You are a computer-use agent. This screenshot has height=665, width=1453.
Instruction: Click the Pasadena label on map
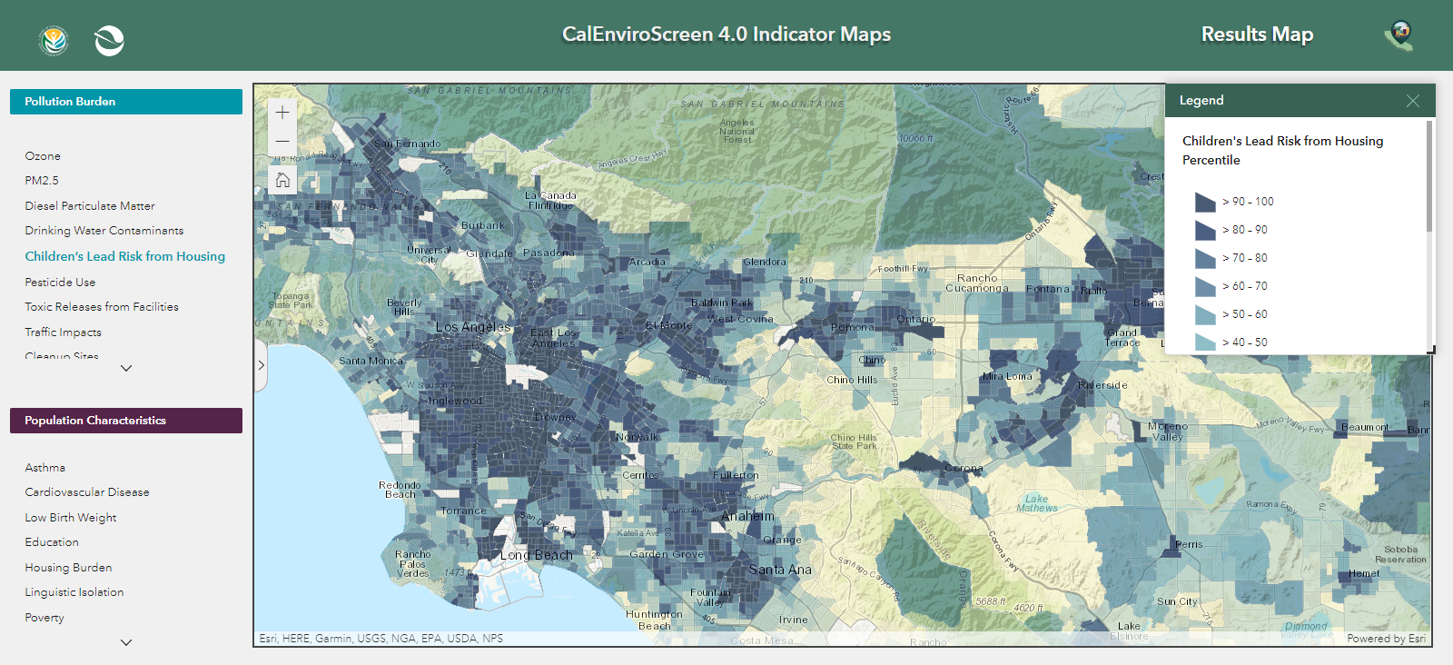point(549,253)
